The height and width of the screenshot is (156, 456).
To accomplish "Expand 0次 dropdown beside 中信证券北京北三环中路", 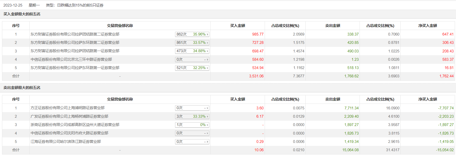I will coord(192,59).
